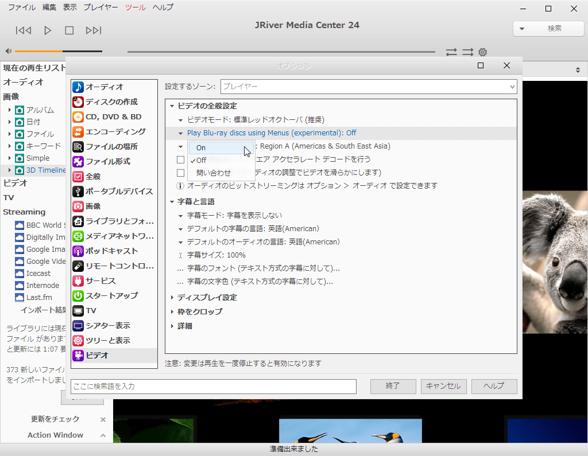Open the ツリーと表示 tree and view category
Screen dimensions: 588x456
pyautogui.click(x=114, y=341)
